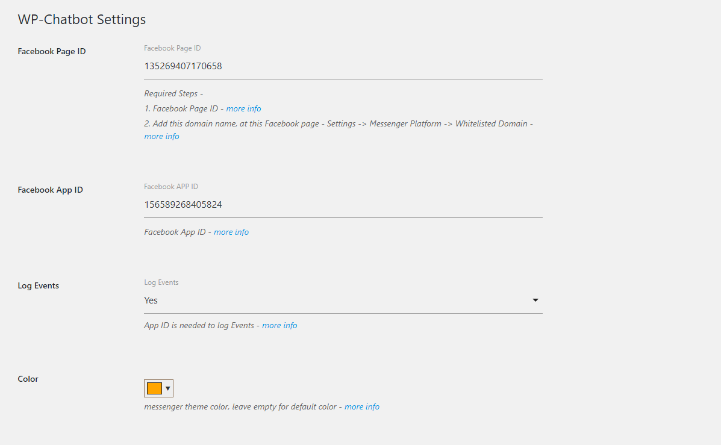Click the bold Facebook App ID row label
Image resolution: width=721 pixels, height=445 pixels.
tap(50, 190)
